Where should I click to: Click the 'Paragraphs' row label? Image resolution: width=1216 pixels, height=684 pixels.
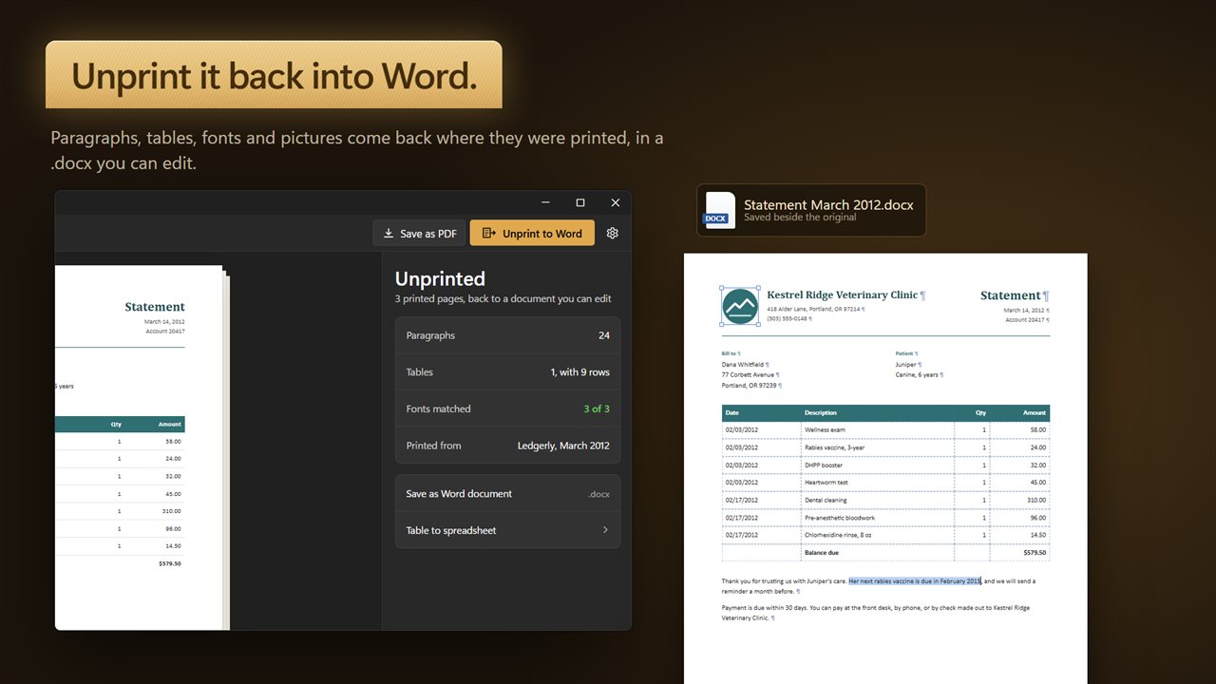430,335
